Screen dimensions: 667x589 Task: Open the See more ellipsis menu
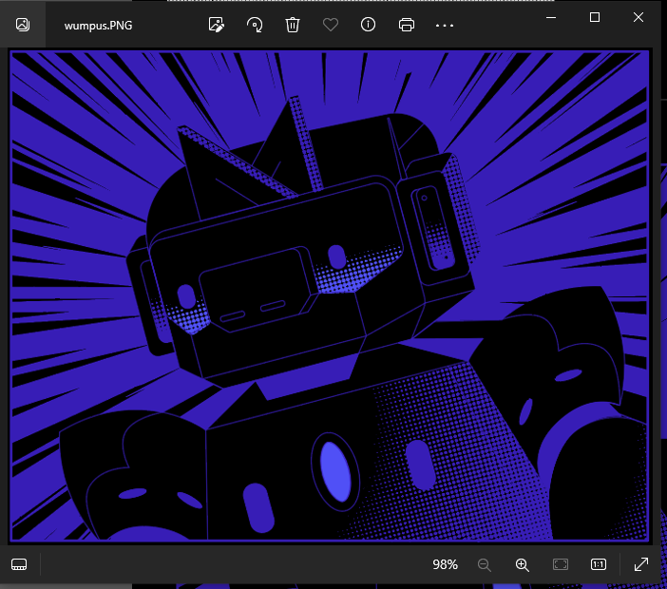click(445, 26)
